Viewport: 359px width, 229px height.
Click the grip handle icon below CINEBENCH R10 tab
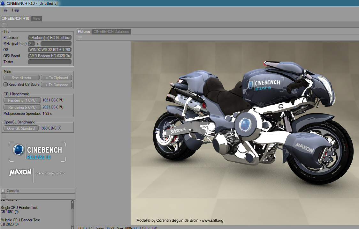click(4, 25)
